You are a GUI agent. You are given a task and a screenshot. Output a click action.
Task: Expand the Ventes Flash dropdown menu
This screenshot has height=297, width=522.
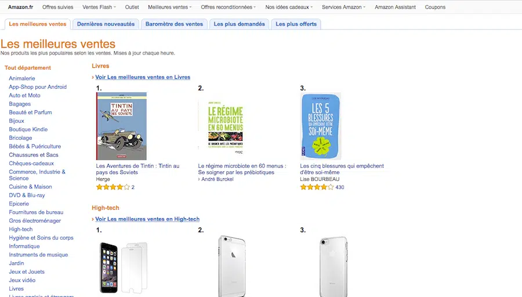point(99,7)
